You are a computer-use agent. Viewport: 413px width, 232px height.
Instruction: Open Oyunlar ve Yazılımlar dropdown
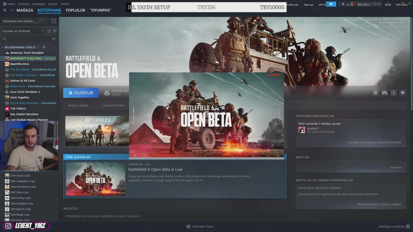(23, 31)
